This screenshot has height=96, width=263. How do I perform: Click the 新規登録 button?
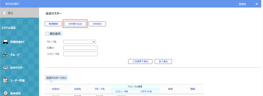53,24
